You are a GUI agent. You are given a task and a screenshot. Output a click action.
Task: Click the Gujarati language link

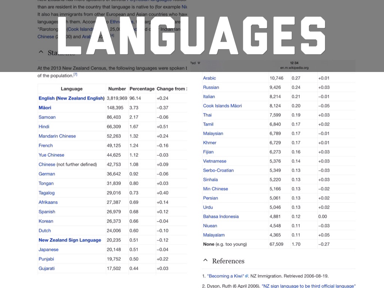tap(47, 268)
